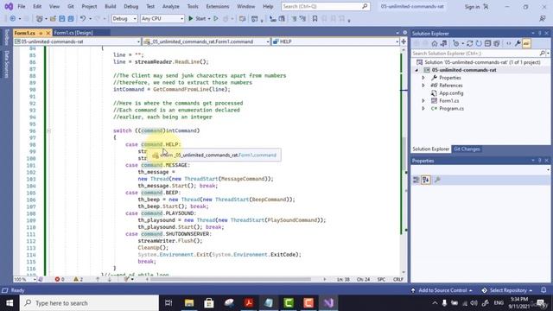
Task: Click the Toolbox side tab
Action: point(6,37)
